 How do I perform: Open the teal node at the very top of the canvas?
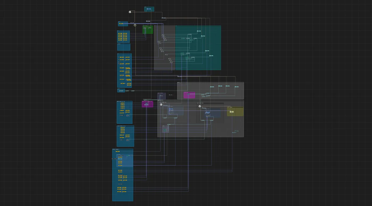click(x=149, y=9)
